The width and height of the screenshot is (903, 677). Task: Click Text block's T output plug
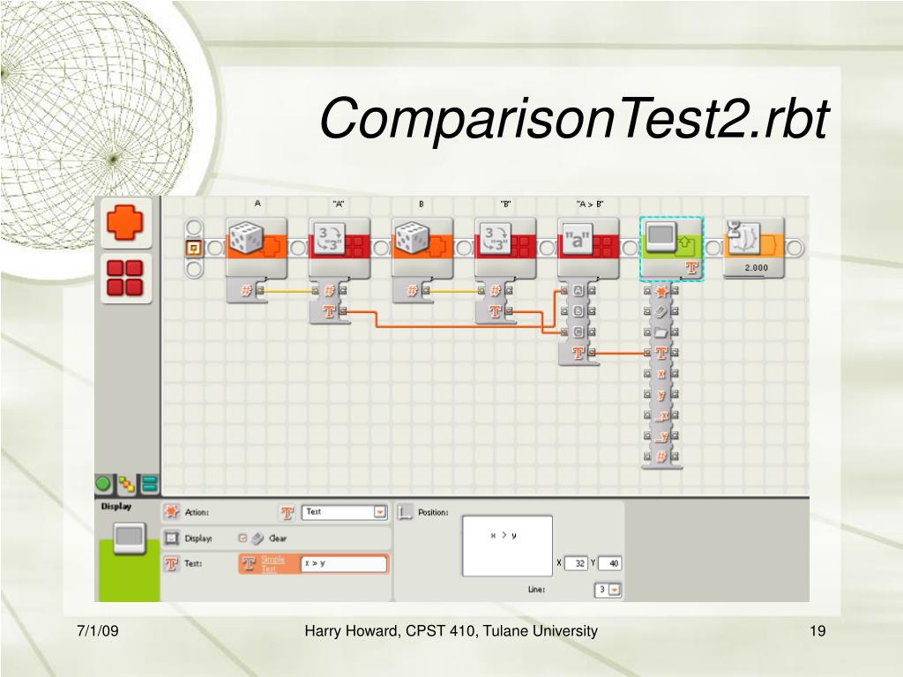click(592, 353)
